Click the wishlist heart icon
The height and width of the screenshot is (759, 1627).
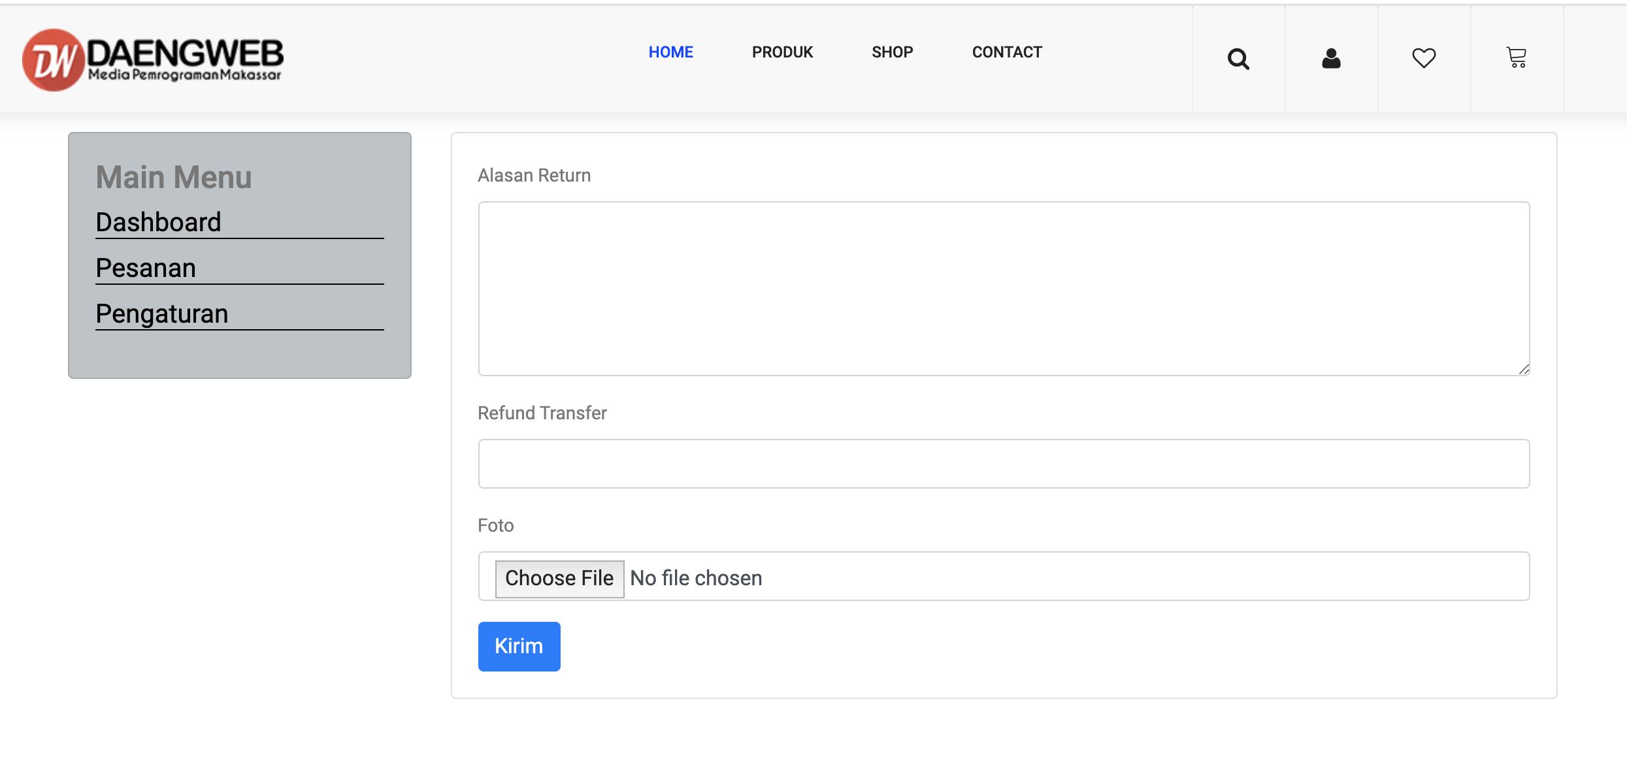coord(1422,57)
